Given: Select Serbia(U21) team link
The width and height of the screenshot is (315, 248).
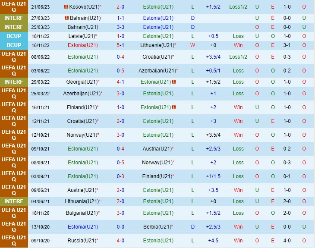Looking at the screenshot, I should (x=157, y=227).
